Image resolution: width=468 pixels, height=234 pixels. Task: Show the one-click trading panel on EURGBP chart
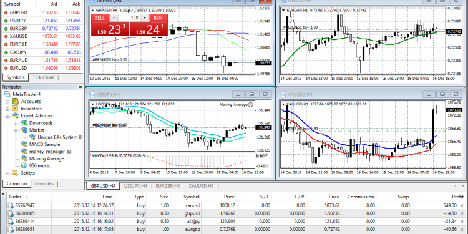click(x=283, y=10)
